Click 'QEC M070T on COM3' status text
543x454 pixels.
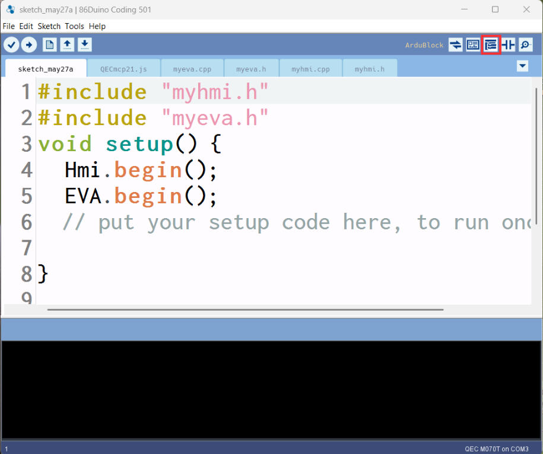(497, 449)
